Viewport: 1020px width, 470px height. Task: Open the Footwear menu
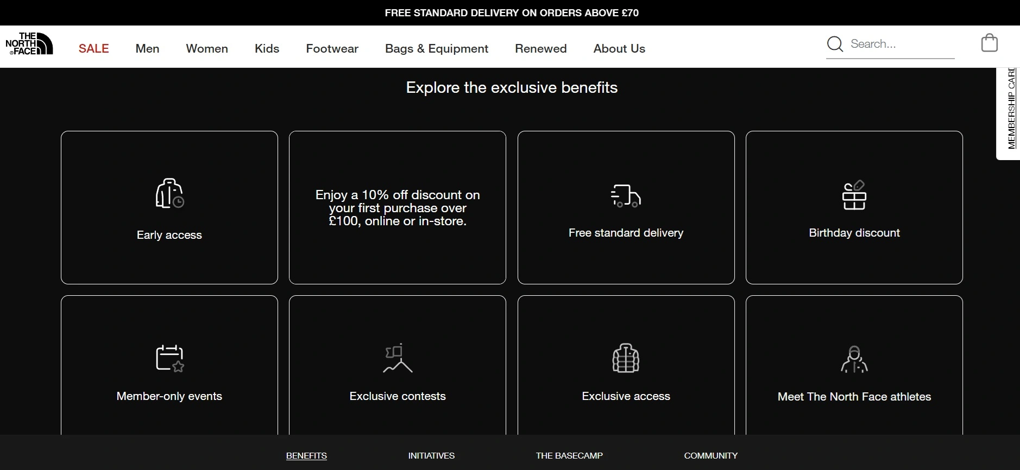point(332,49)
